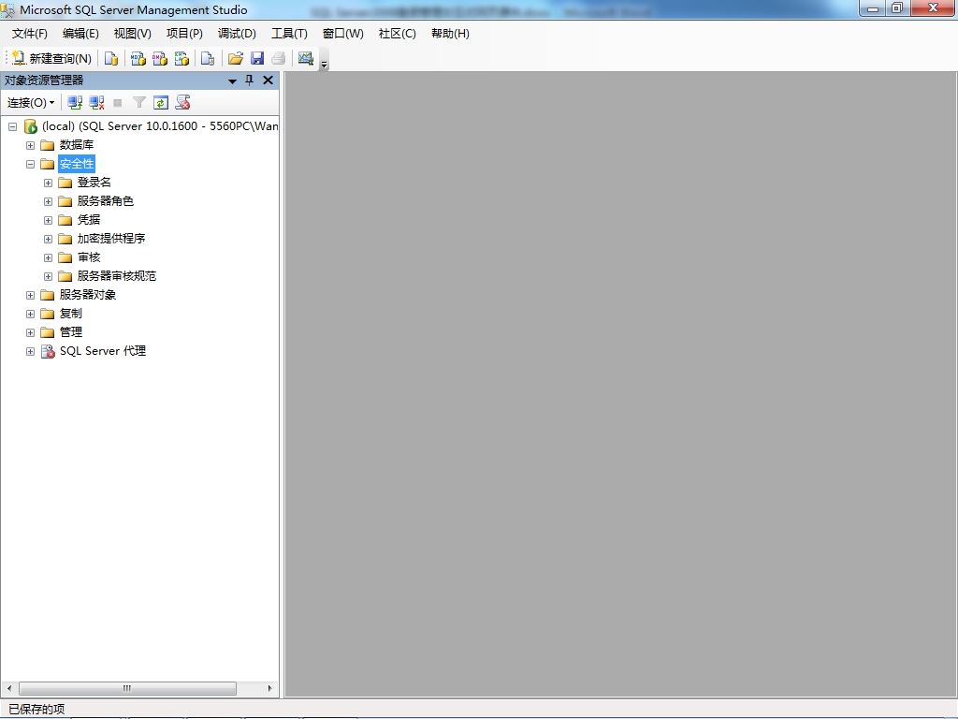Expand the 复制 folder
The image size is (958, 719).
(30, 314)
